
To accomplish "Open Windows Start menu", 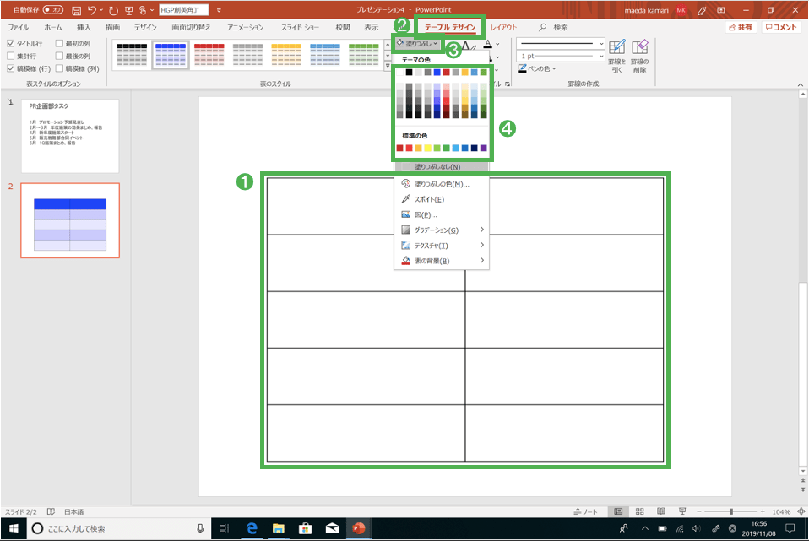I will coord(14,528).
